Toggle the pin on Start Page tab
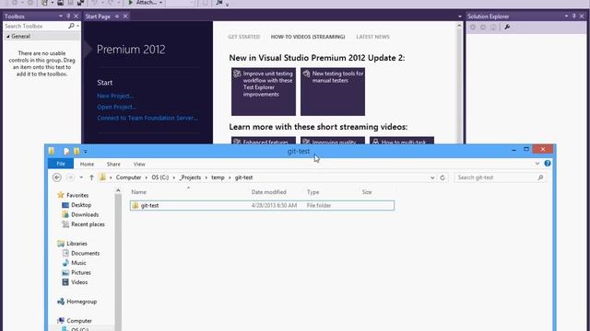Viewport: 590px width, 331px height. coord(117,17)
